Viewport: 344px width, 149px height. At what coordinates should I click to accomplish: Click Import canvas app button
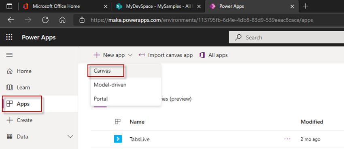pos(166,55)
